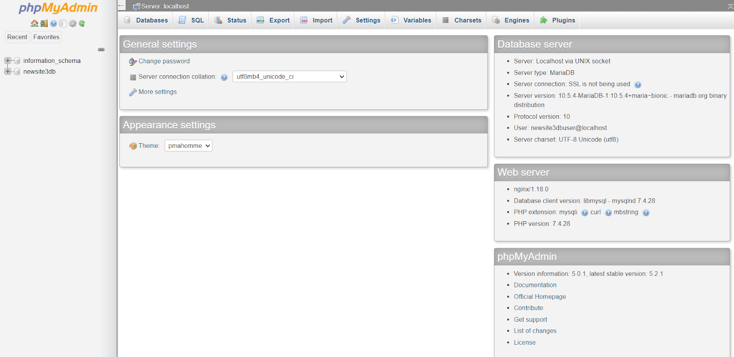The image size is (734, 357).
Task: Reload navigation panel with green refresh icon
Action: pyautogui.click(x=82, y=23)
